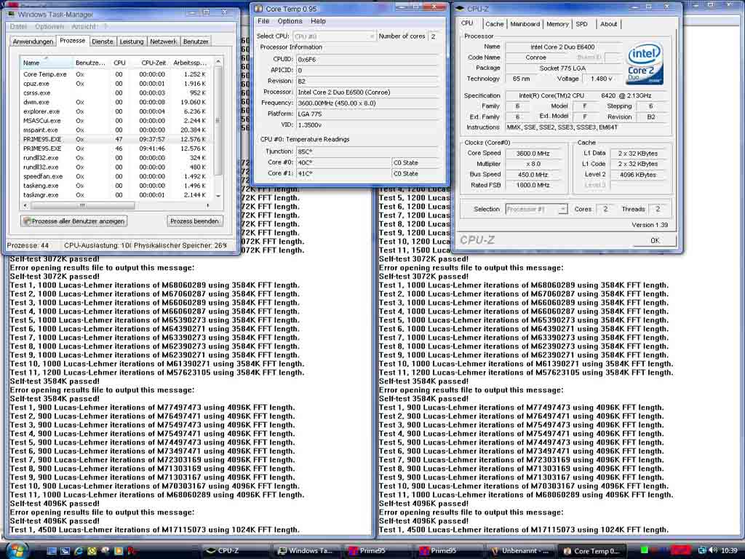Sort processes by Name column header

pos(46,63)
